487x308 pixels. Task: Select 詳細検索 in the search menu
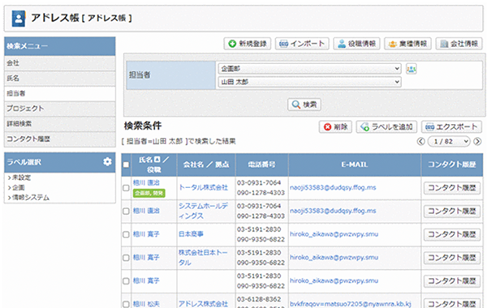tap(59, 124)
